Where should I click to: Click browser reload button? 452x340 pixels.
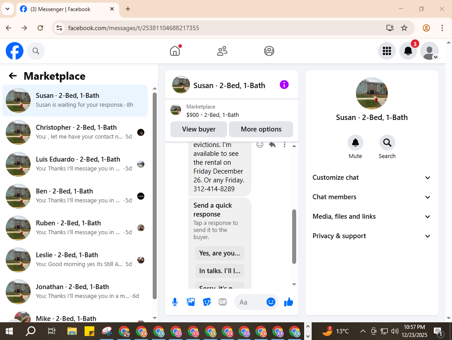point(40,28)
